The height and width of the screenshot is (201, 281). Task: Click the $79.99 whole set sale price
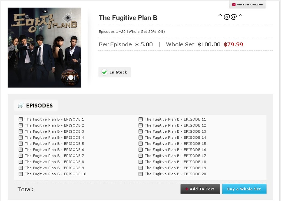click(x=233, y=44)
